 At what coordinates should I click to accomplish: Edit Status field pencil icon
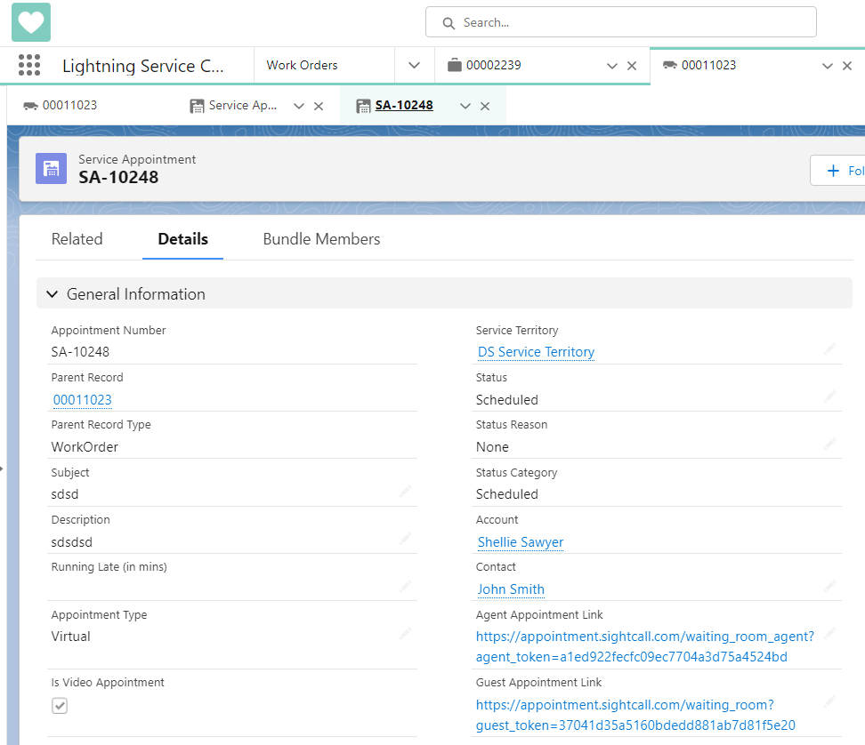click(x=829, y=396)
